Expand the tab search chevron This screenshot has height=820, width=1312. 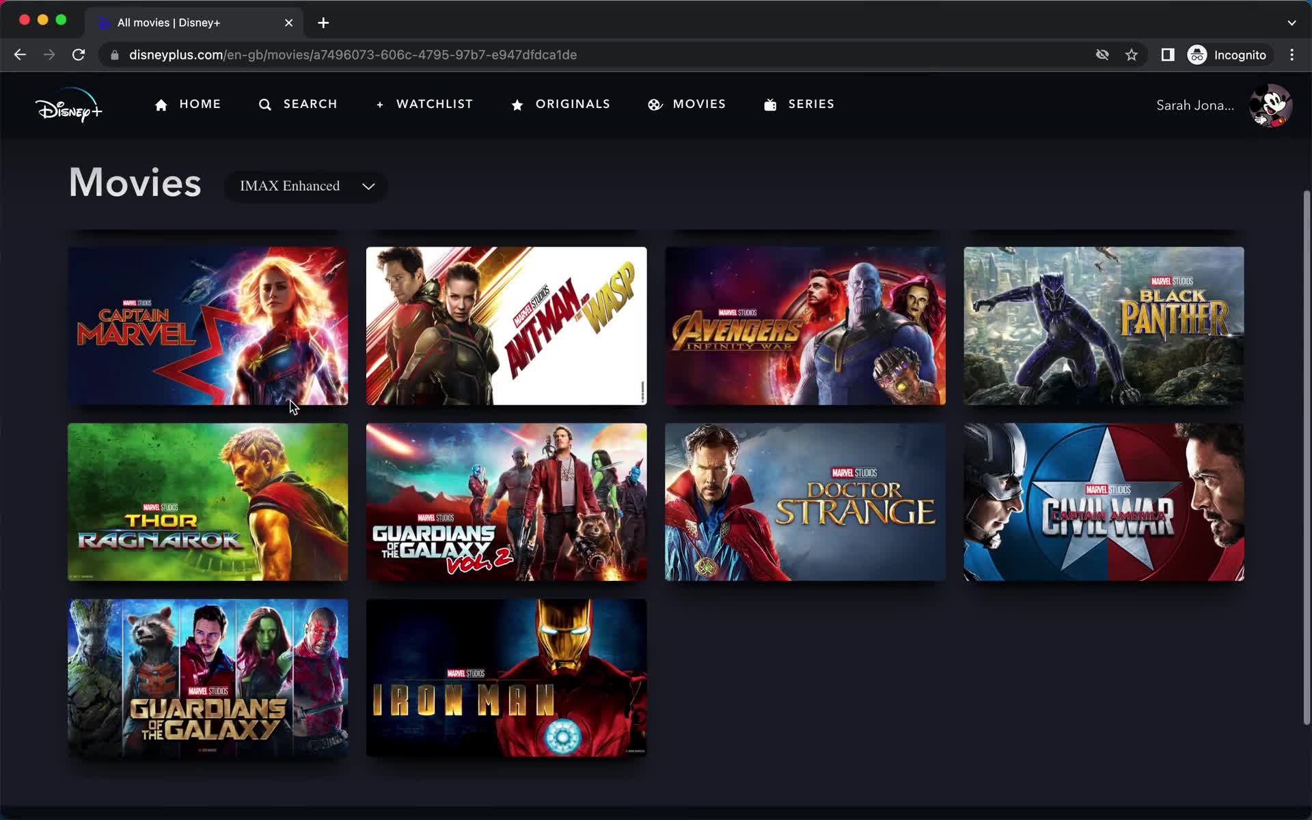click(1291, 23)
